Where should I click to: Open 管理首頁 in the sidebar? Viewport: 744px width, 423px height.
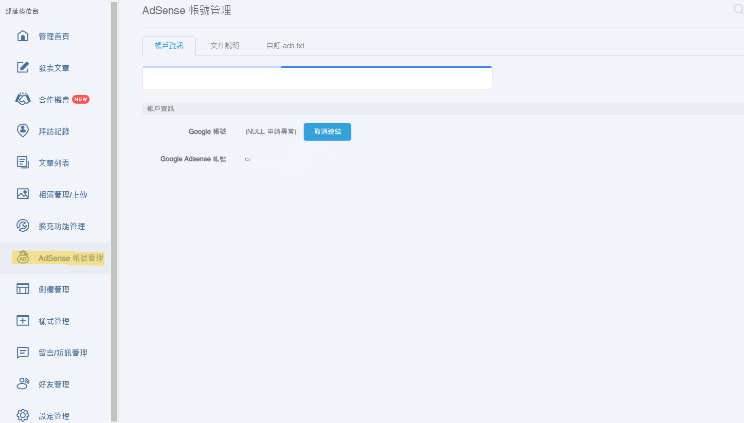tap(54, 37)
